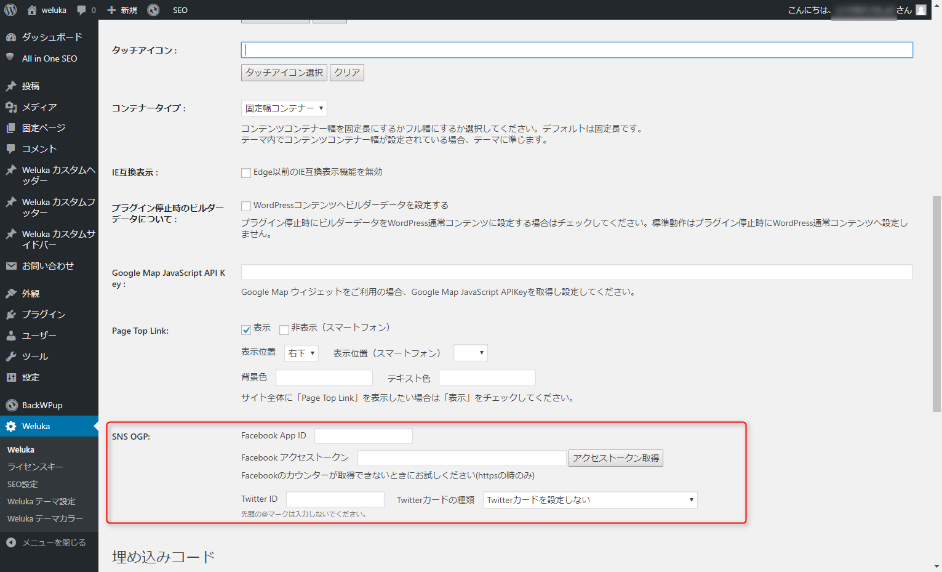Image resolution: width=942 pixels, height=572 pixels.
Task: Open Weluka テーマカラー submenu item
Action: click(45, 518)
